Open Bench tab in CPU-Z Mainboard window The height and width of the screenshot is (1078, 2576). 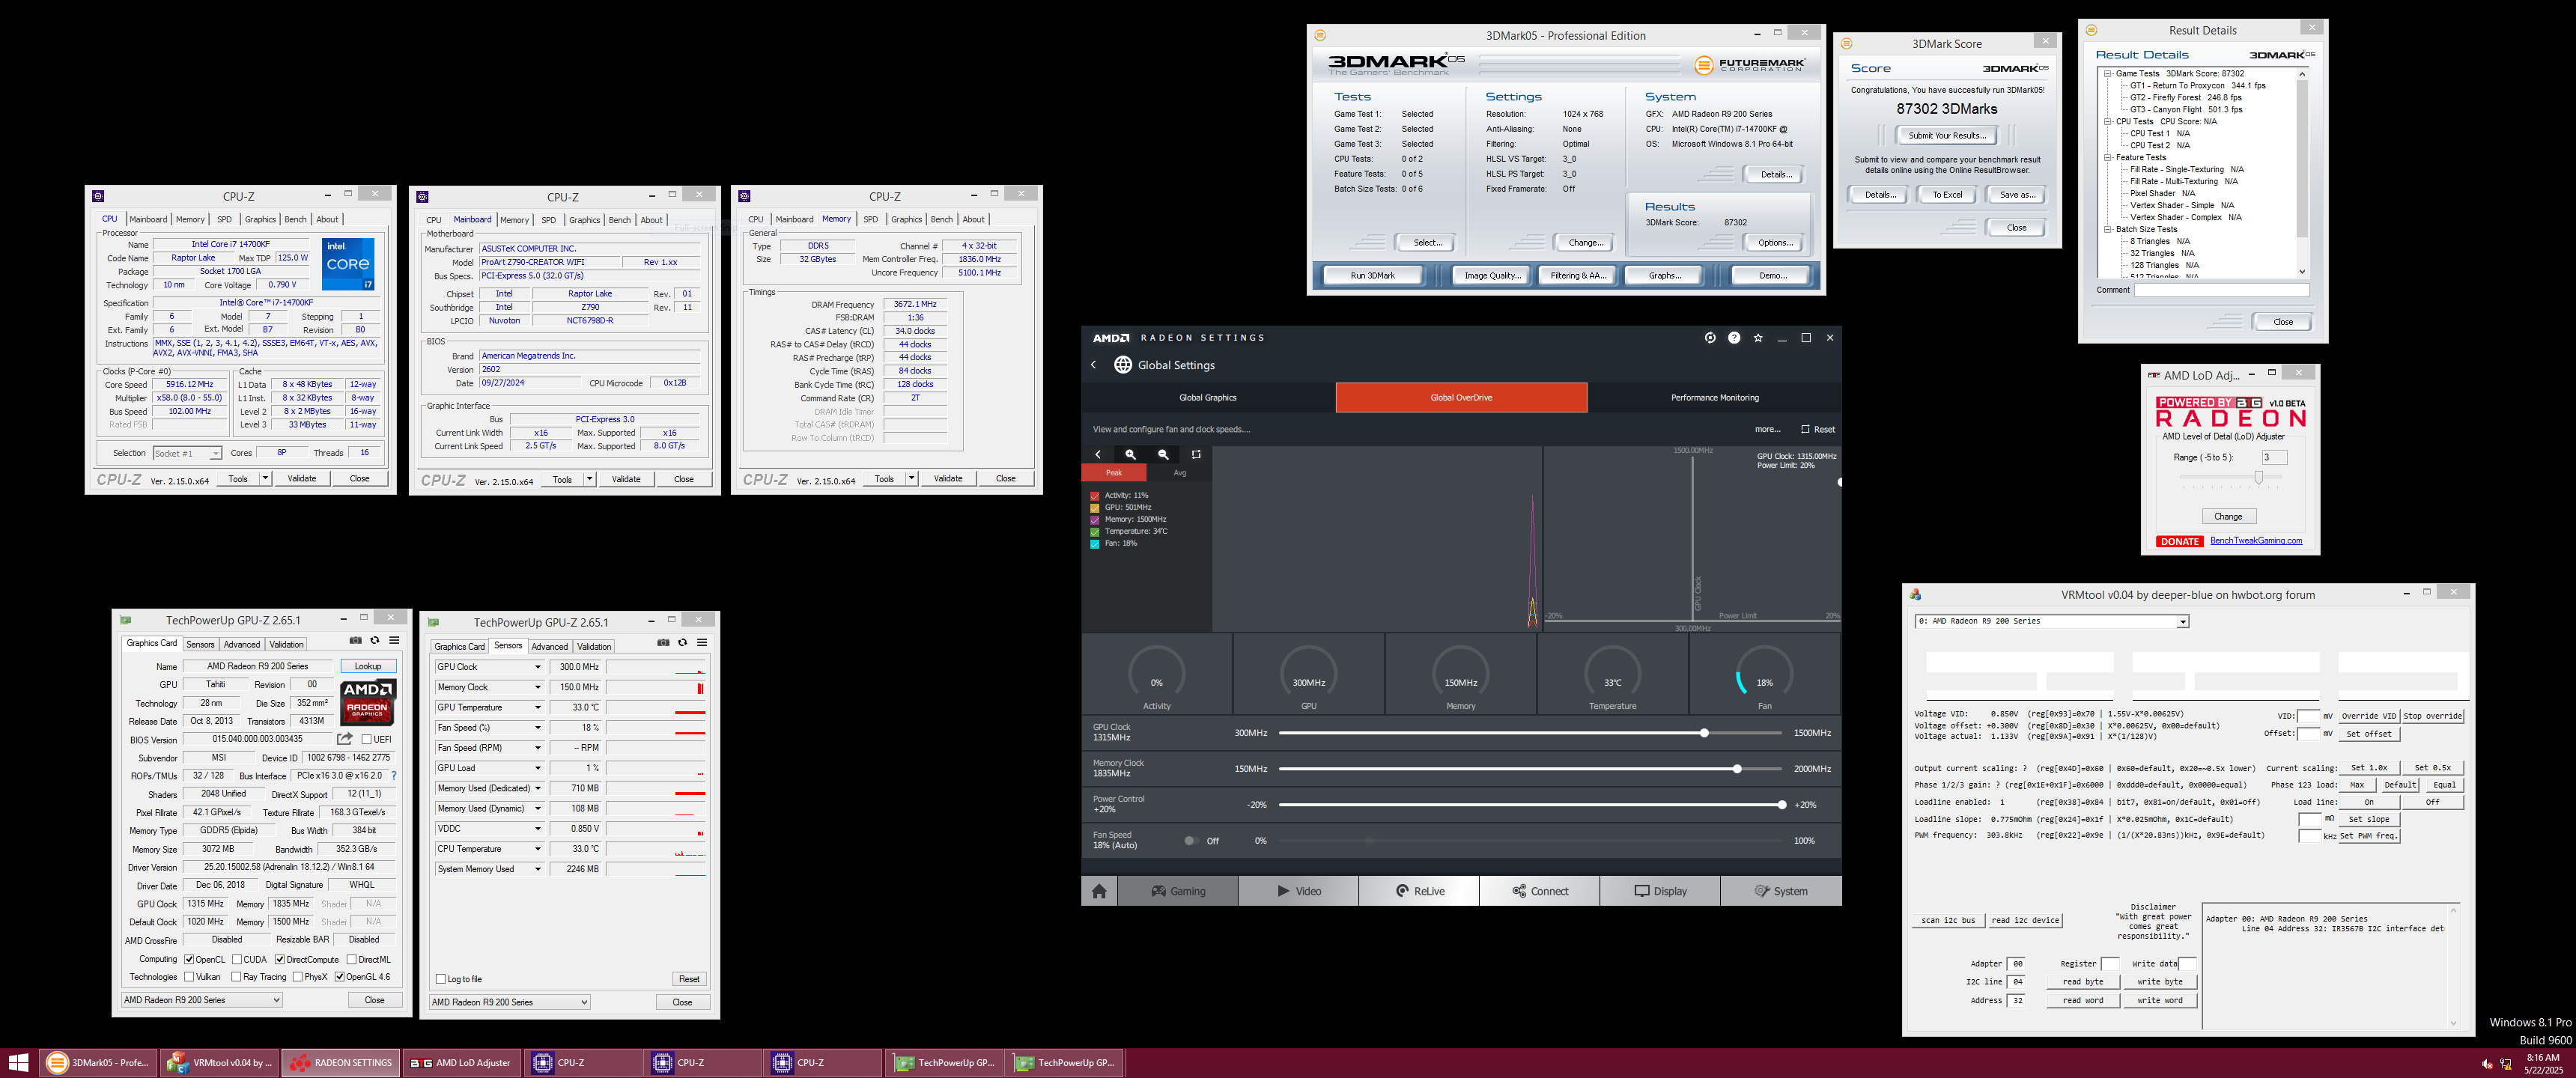pos(620,220)
